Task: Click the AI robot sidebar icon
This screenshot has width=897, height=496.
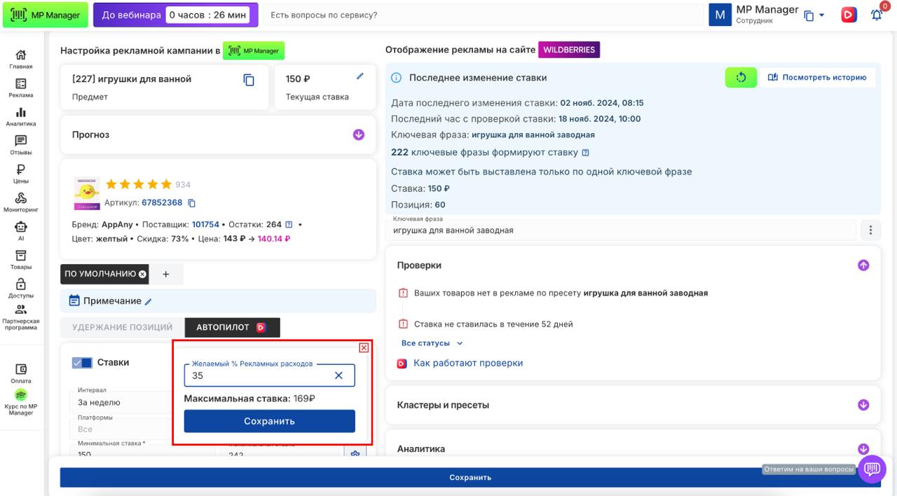Action: click(21, 230)
